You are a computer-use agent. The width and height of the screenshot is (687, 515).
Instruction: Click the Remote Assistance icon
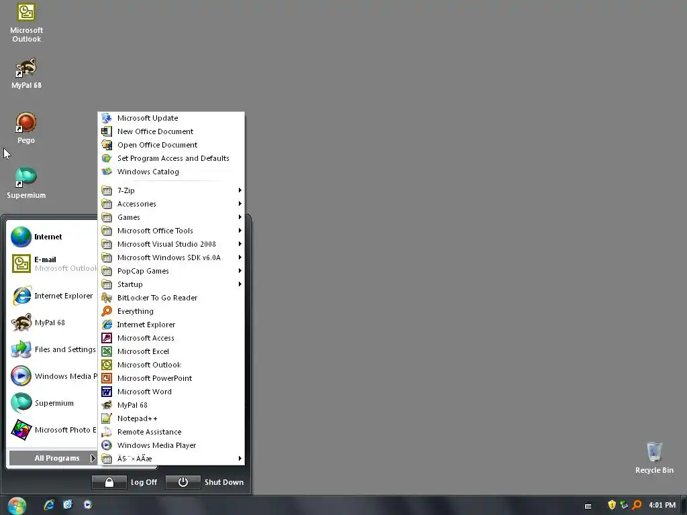point(107,432)
